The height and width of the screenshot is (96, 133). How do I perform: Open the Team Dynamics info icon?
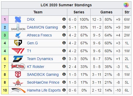pyautogui.click(x=64, y=58)
